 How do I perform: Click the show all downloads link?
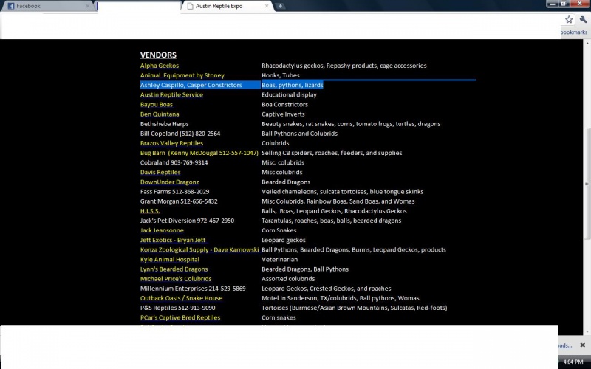click(564, 345)
